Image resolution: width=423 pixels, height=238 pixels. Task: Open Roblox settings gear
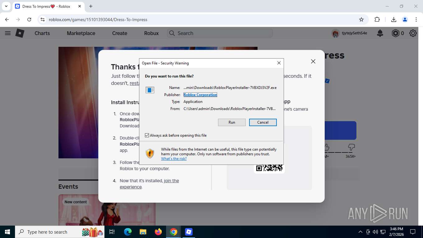click(413, 33)
